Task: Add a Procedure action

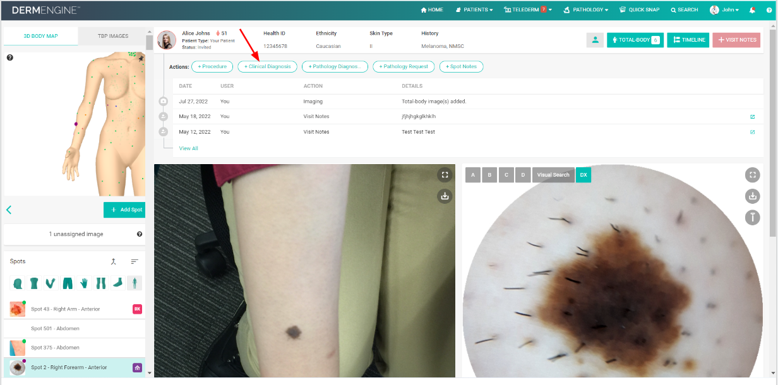Action: pos(212,66)
